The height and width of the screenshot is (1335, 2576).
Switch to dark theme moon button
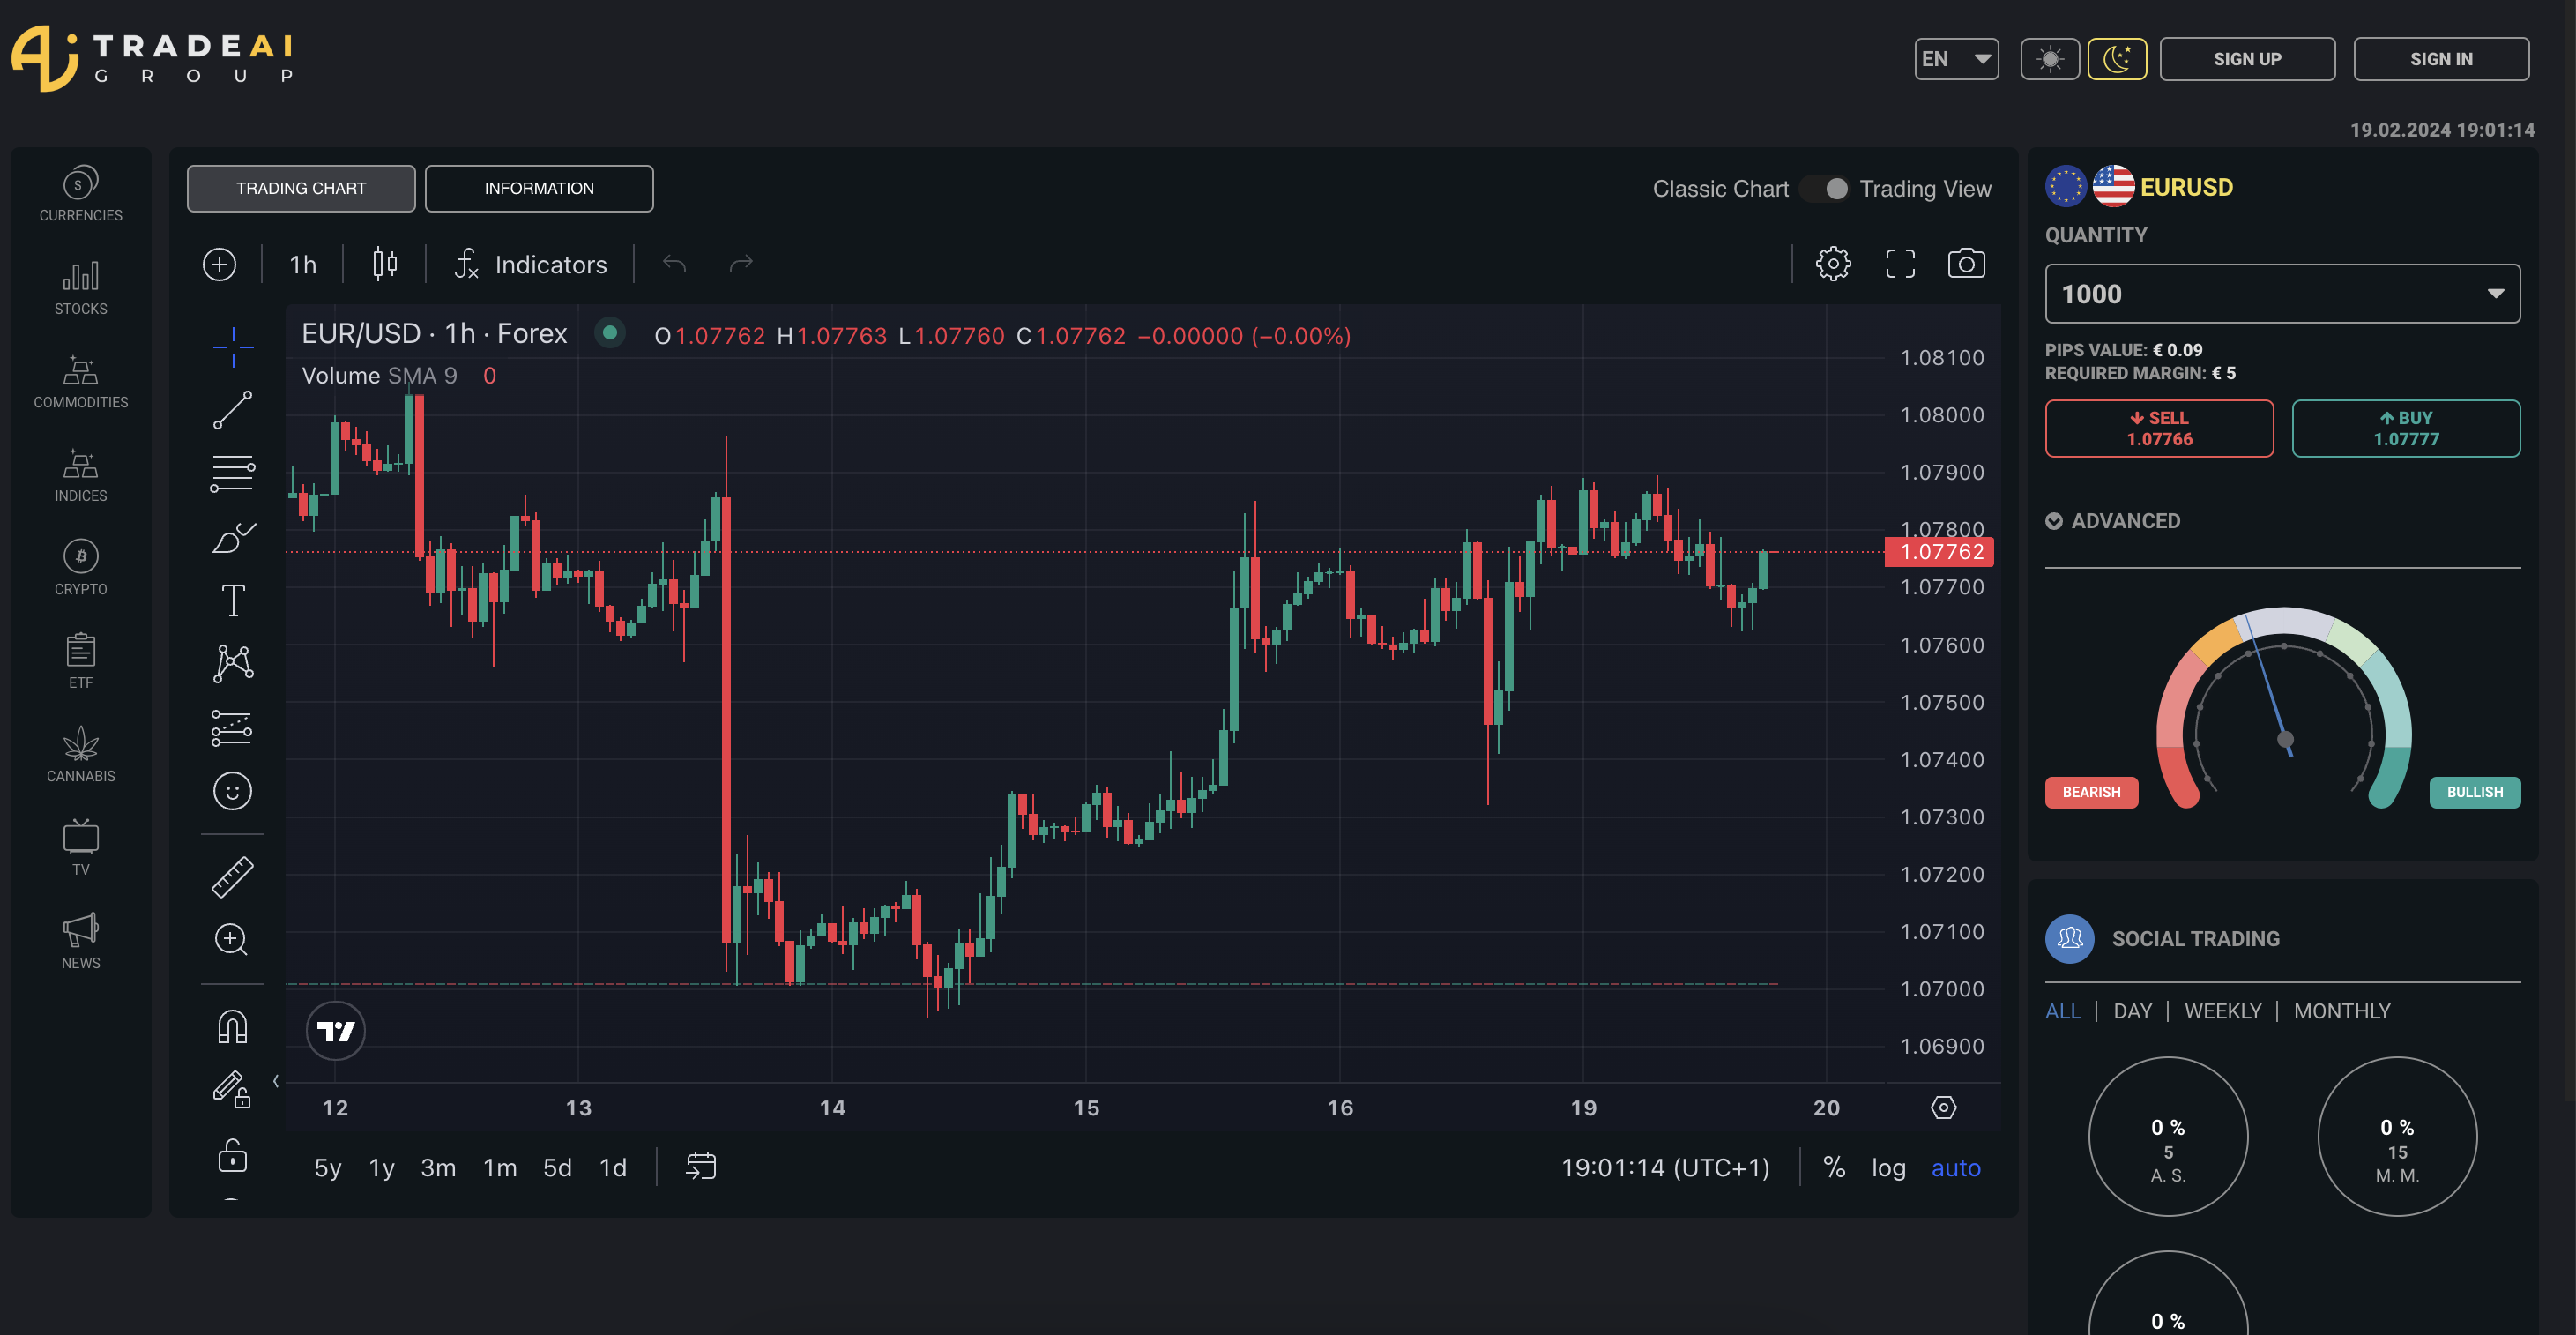(x=2117, y=59)
